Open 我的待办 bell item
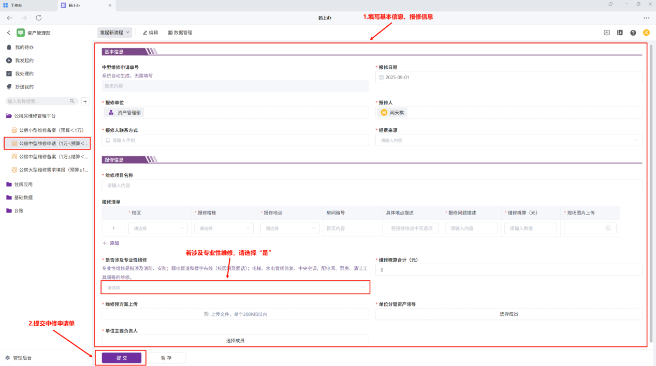This screenshot has height=366, width=656. 24,47
